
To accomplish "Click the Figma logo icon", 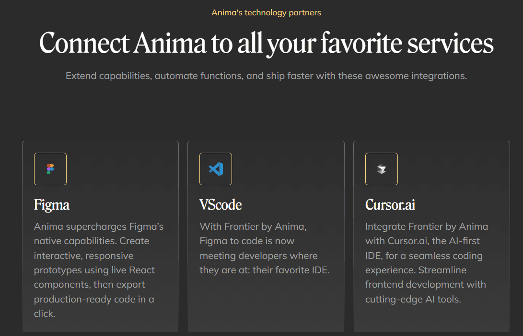I will [x=50, y=169].
